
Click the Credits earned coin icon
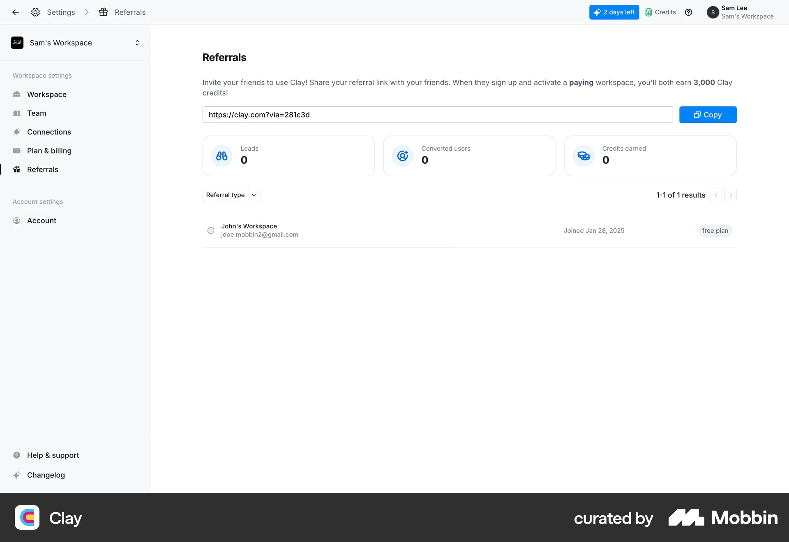[583, 156]
